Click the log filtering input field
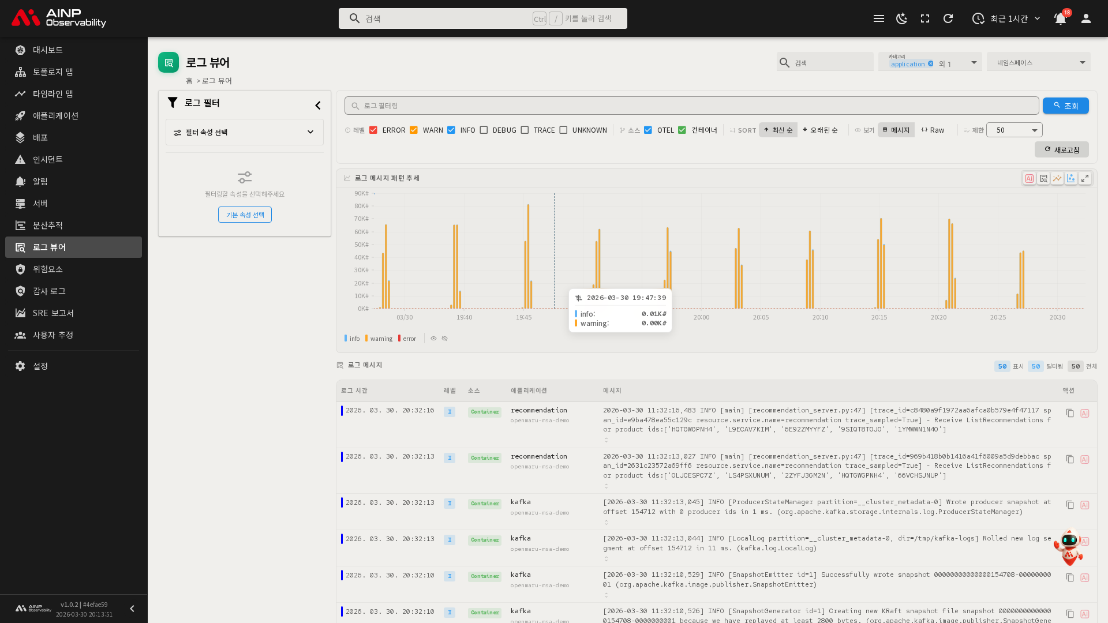 pyautogui.click(x=691, y=106)
